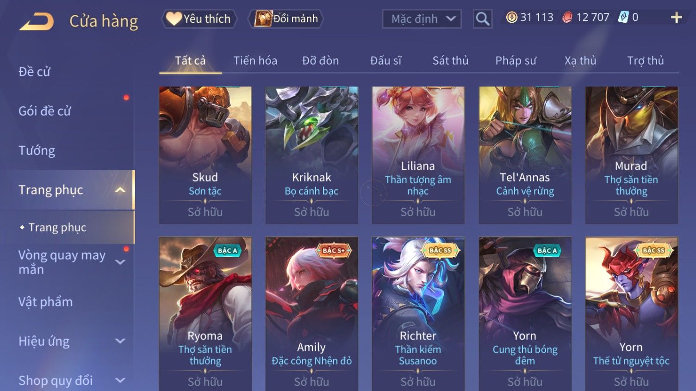Select the Liliana Thần tượng âm nhạc skin card
696x391 pixels.
(418, 155)
